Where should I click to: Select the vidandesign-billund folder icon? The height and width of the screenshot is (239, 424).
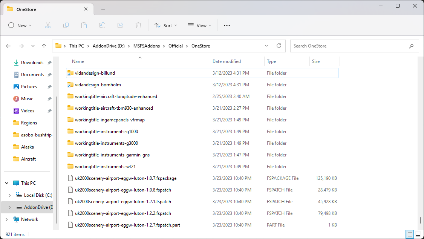[x=70, y=73]
